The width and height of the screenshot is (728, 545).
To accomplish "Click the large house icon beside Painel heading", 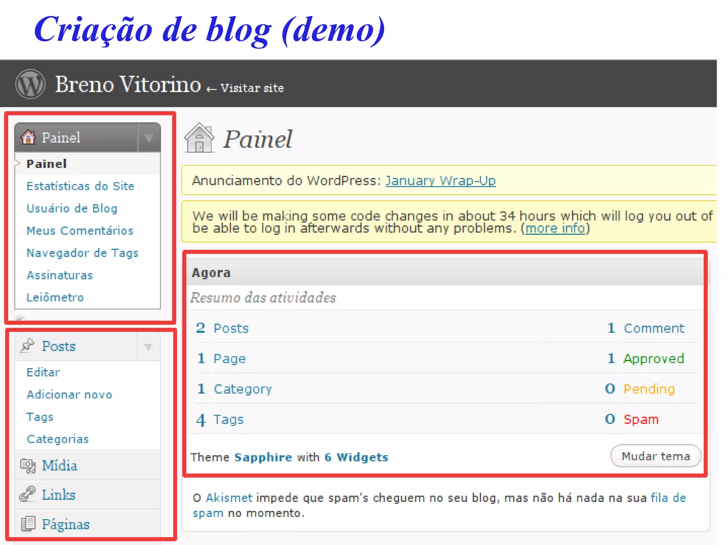I will pyautogui.click(x=199, y=138).
